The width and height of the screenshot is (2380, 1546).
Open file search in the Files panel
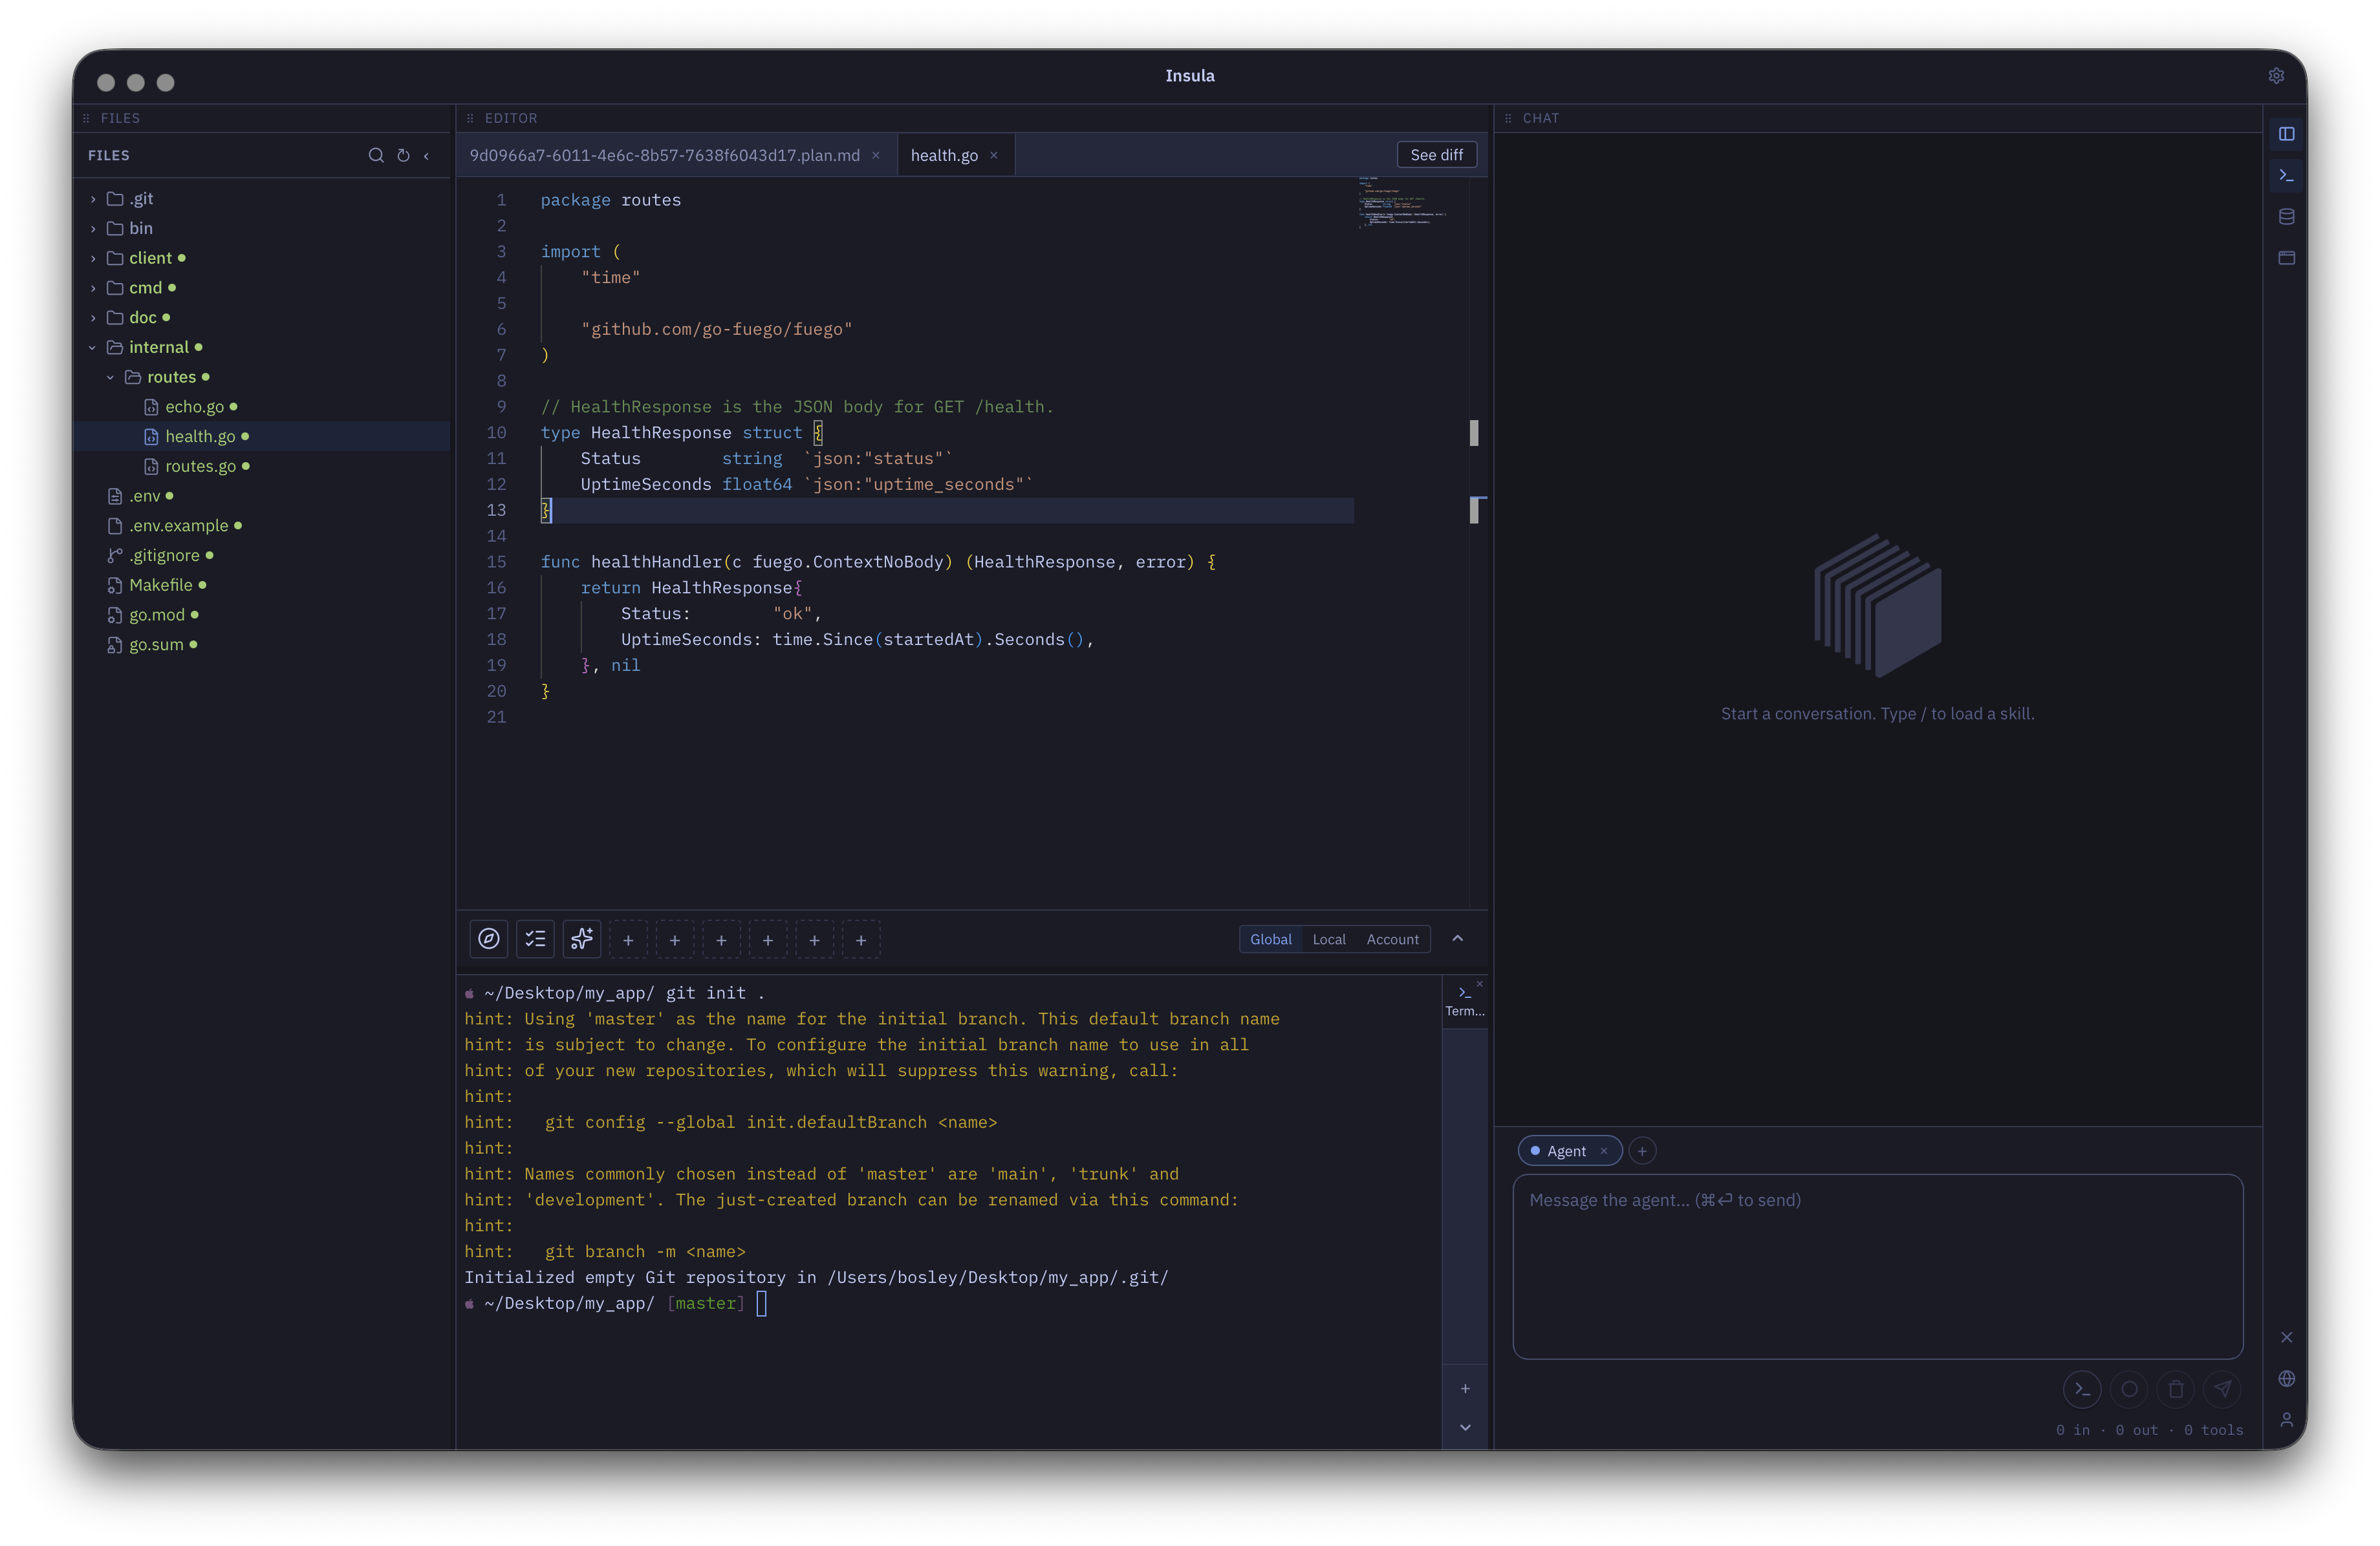(x=376, y=155)
